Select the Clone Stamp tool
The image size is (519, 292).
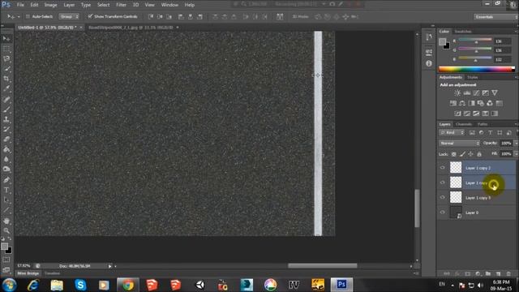(x=6, y=119)
